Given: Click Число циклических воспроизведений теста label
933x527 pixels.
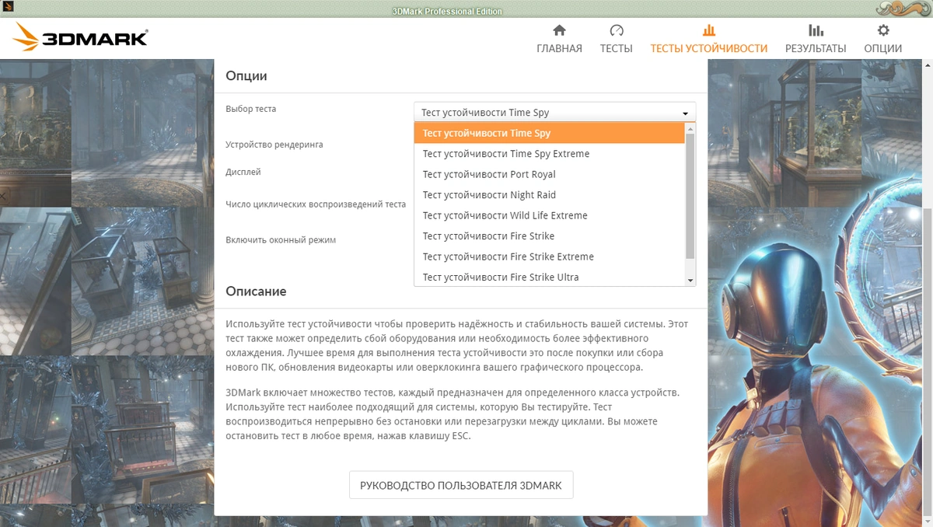Looking at the screenshot, I should [x=316, y=204].
